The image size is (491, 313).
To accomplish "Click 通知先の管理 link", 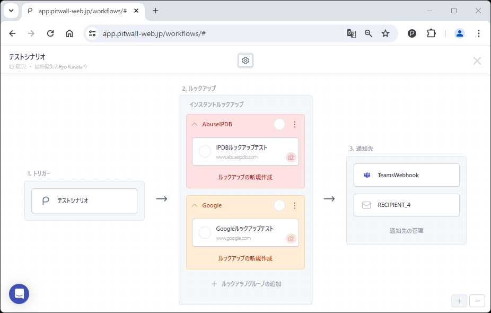I will [406, 231].
